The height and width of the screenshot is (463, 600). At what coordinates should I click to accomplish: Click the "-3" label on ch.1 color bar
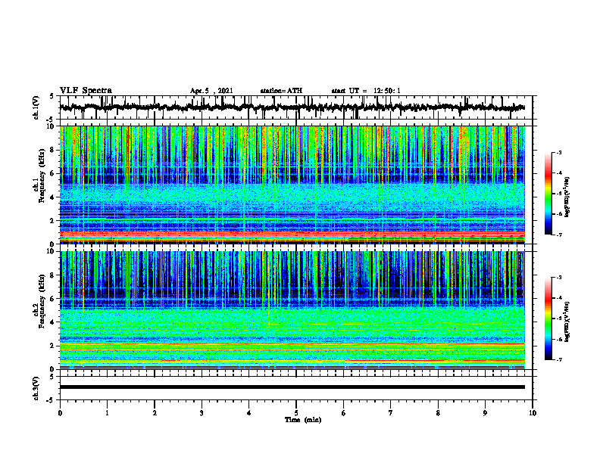click(x=559, y=153)
